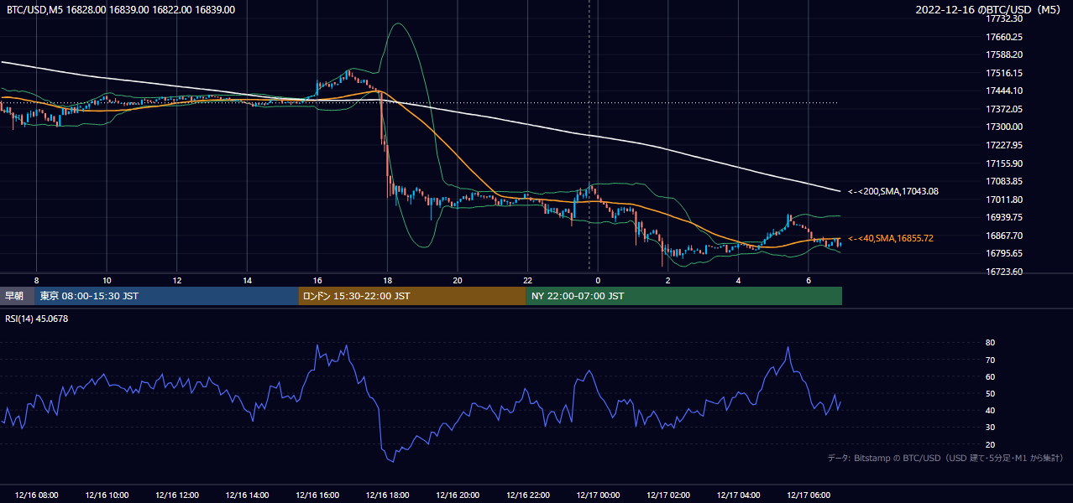This screenshot has width=1073, height=503.
Task: Click time label 12/17 02:00
Action: (667, 495)
